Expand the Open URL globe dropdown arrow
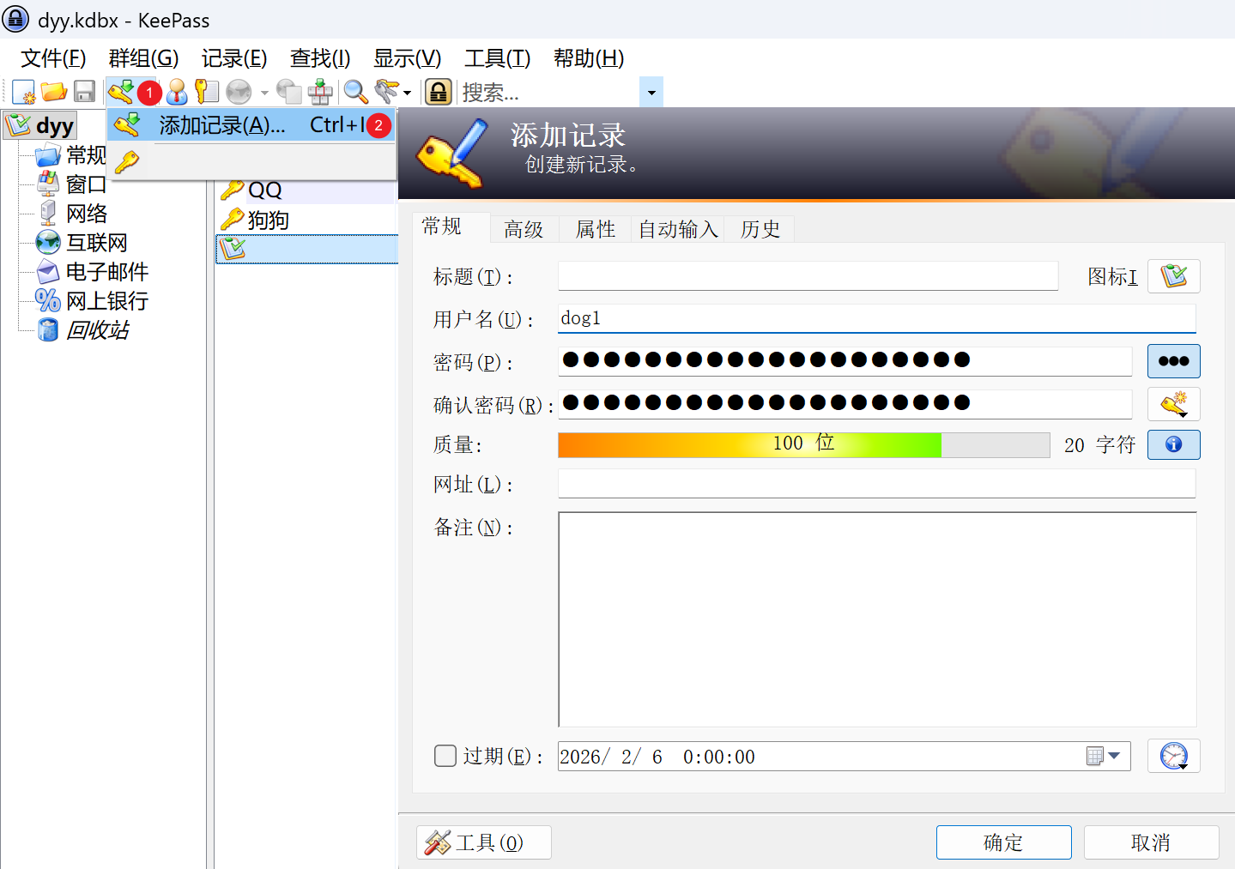Screen dimensions: 1235x869 pyautogui.click(x=264, y=93)
